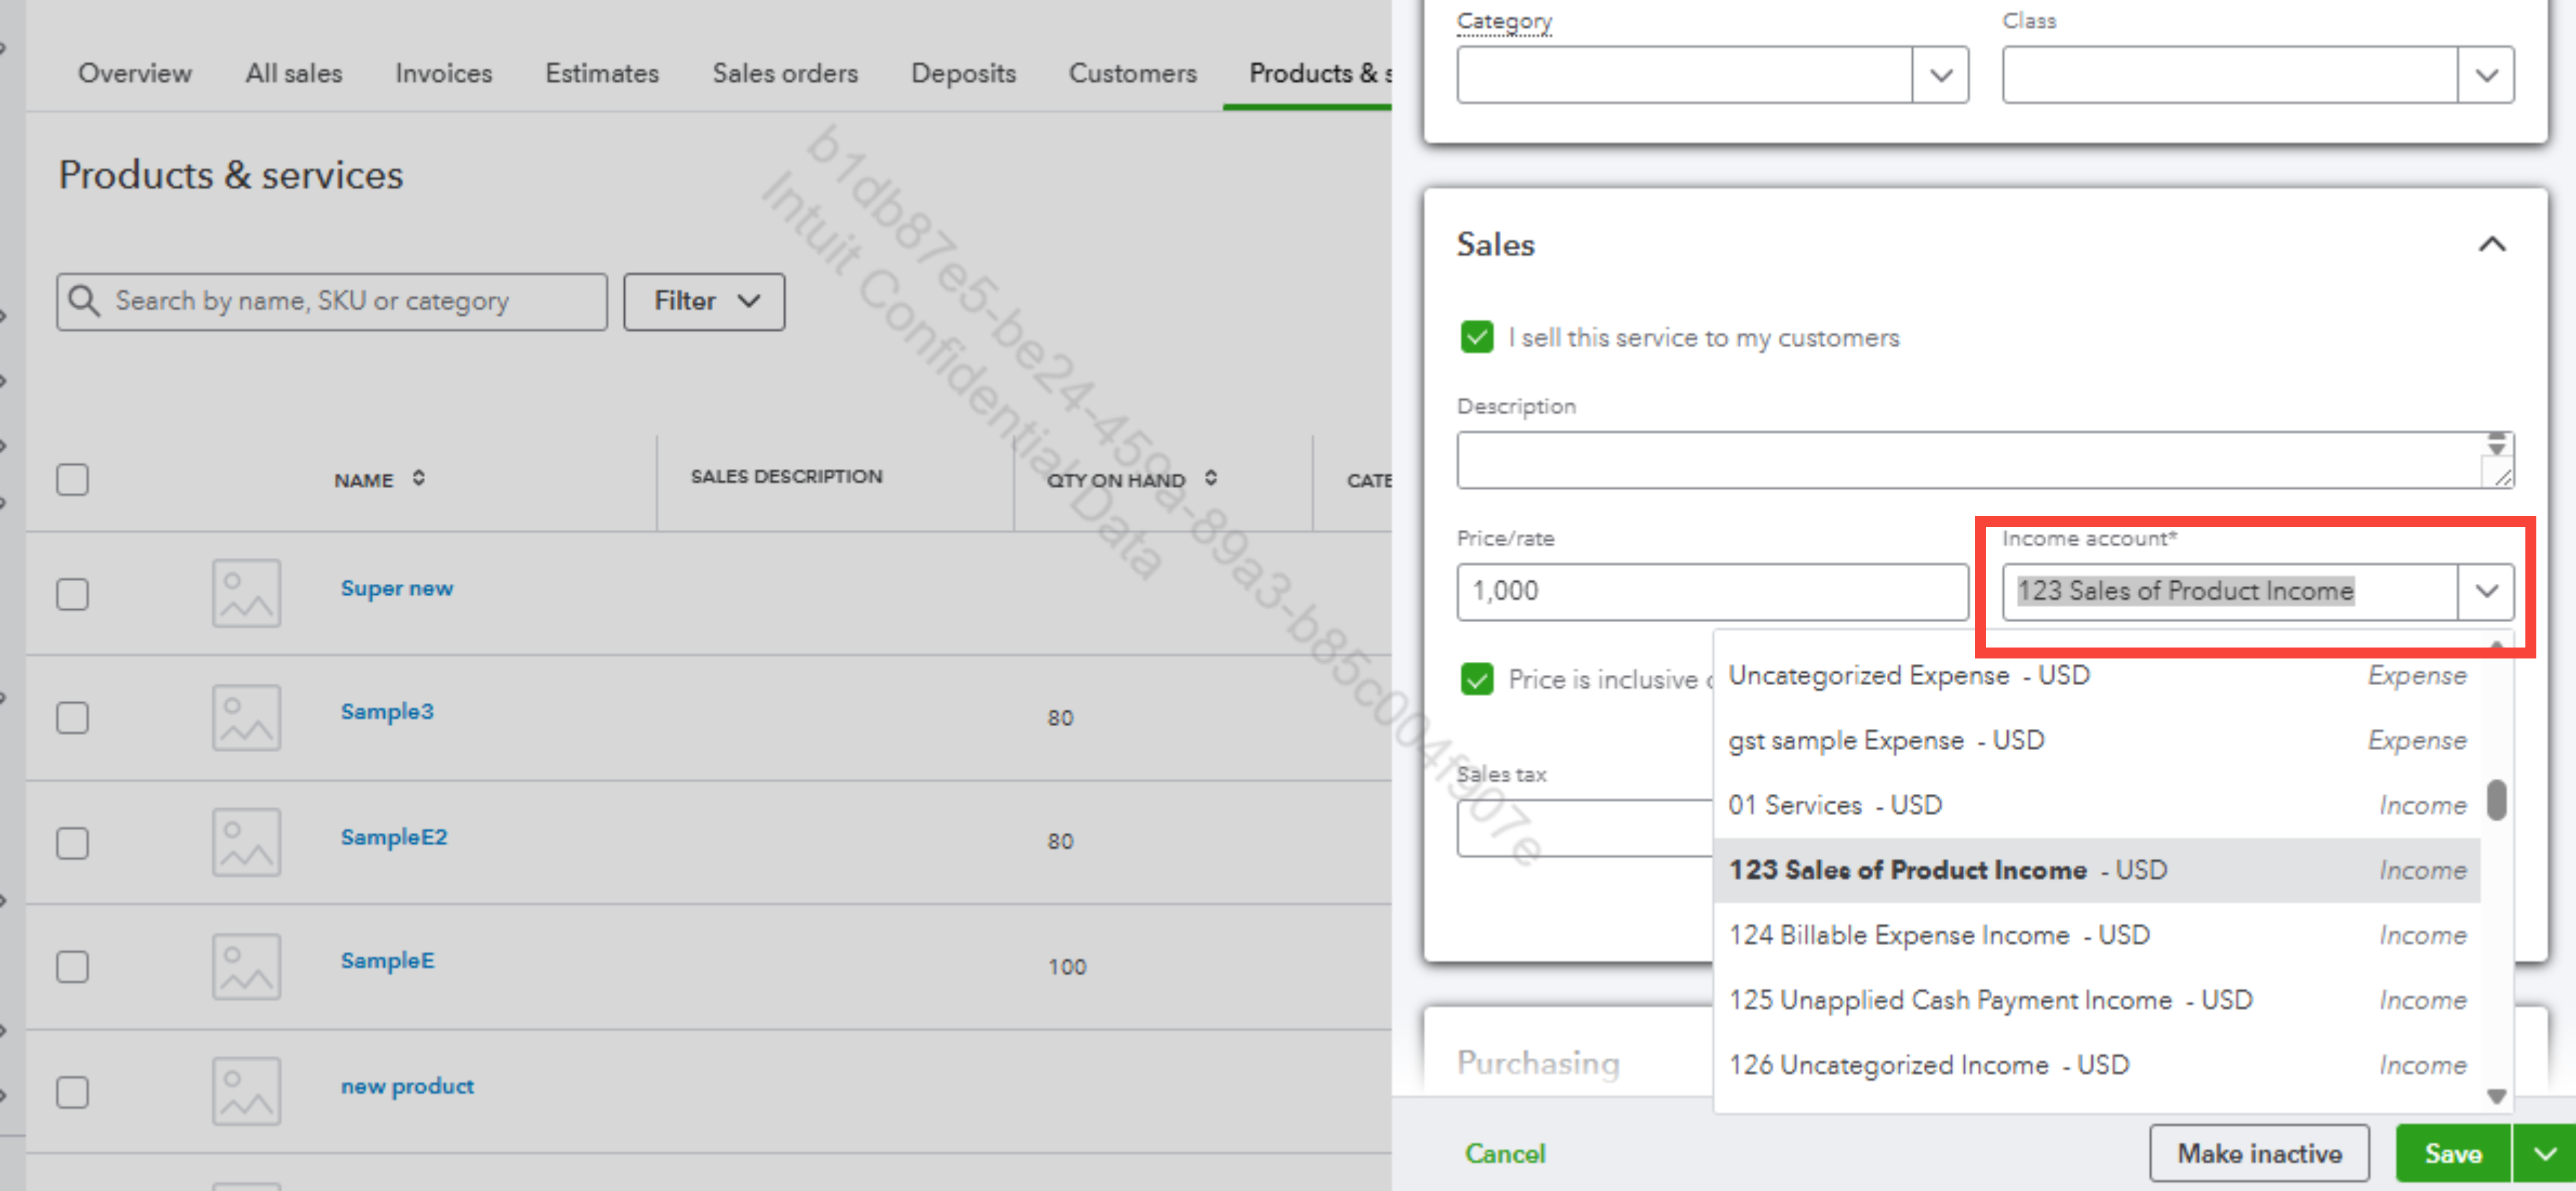
Task: Uncheck 'Price is inclusive' checkbox
Action: coord(1477,679)
